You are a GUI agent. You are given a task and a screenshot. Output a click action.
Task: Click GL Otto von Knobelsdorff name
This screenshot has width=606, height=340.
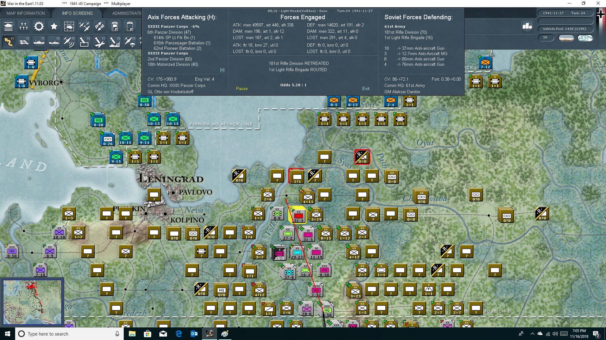pyautogui.click(x=170, y=92)
